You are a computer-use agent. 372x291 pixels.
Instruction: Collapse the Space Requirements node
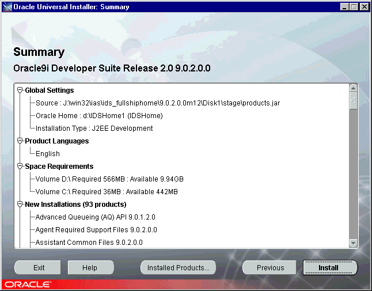pyautogui.click(x=20, y=167)
